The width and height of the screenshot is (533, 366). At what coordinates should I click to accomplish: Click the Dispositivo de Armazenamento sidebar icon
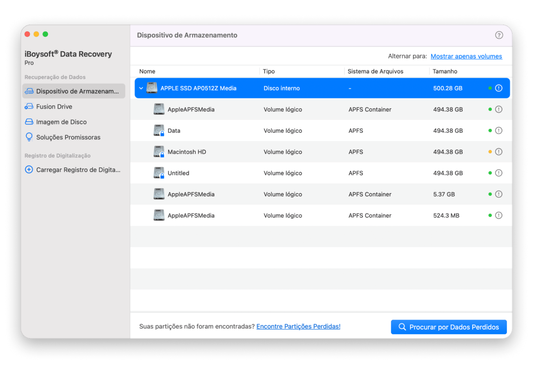(29, 91)
